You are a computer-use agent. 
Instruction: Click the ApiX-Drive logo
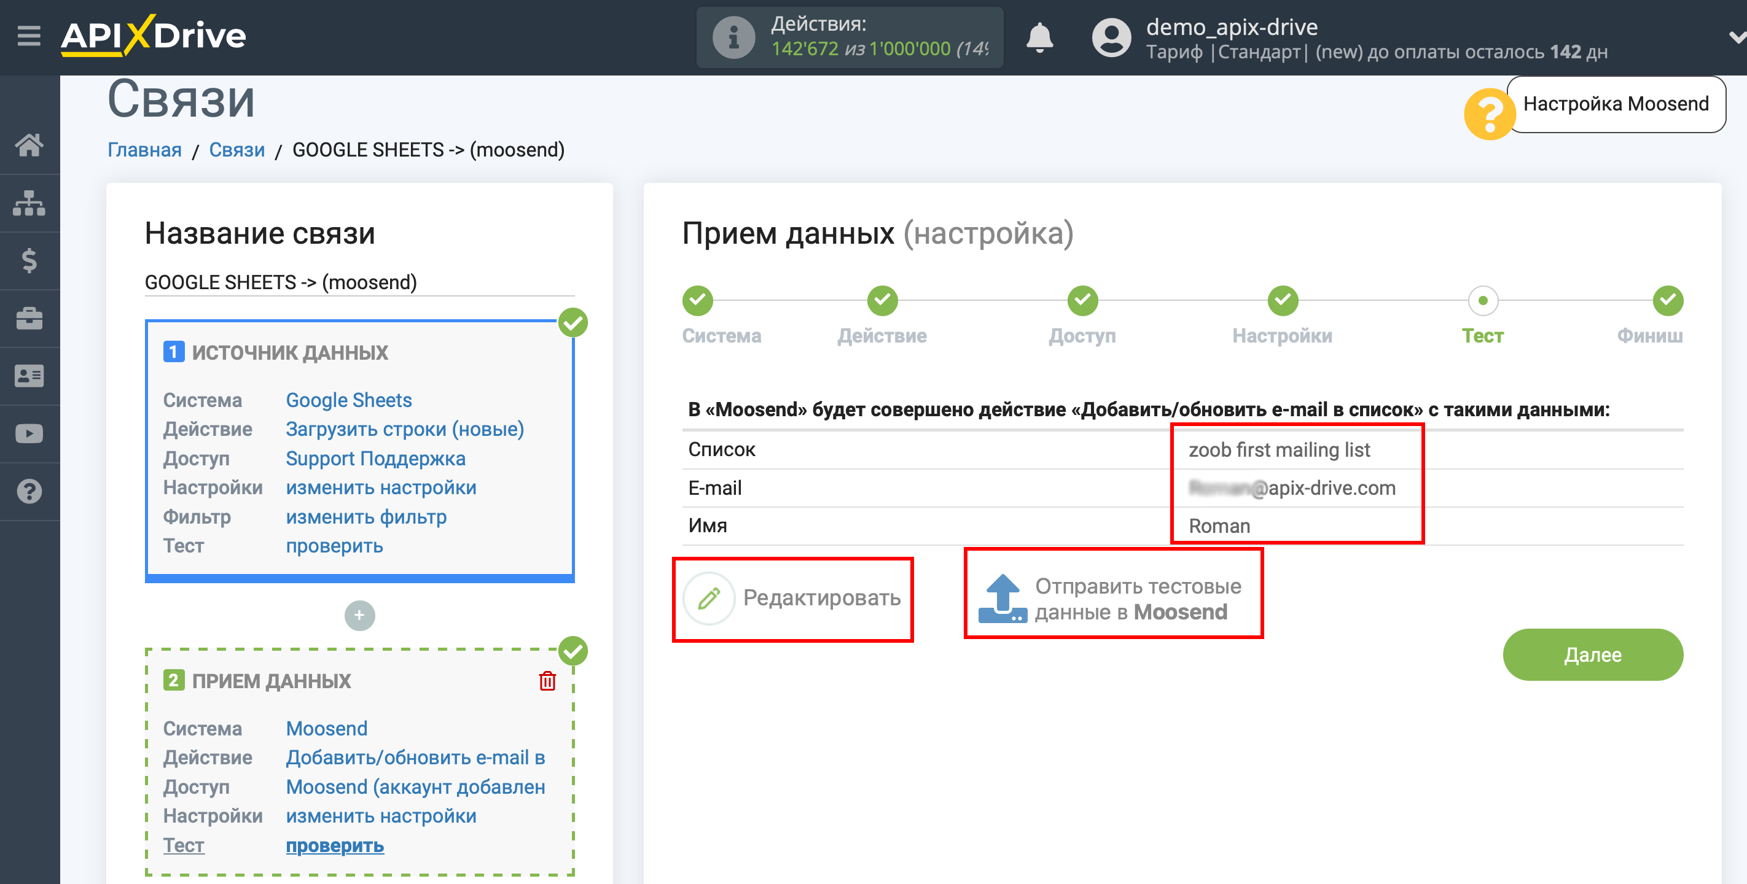coord(154,35)
